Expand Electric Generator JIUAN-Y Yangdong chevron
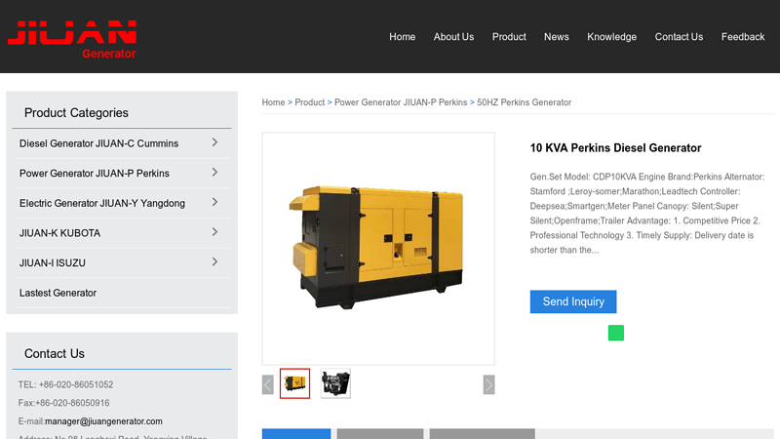 point(214,202)
